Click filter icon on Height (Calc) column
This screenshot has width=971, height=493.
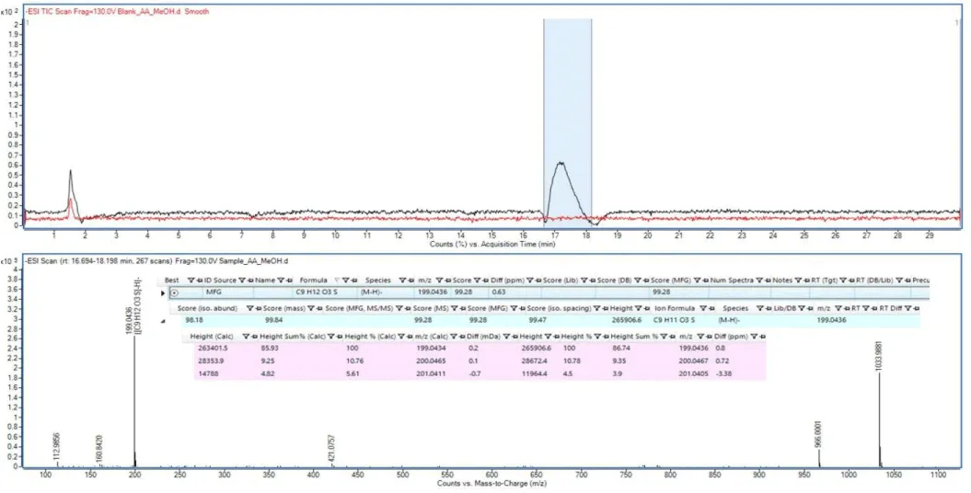coord(245,337)
